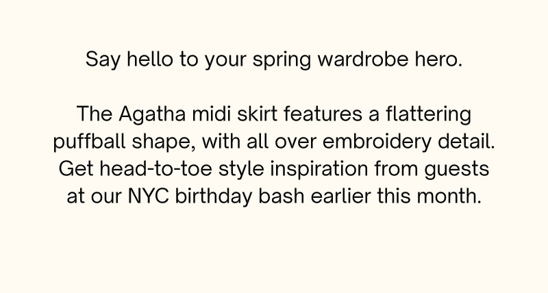This screenshot has height=293, width=548.
Task: Click the word "puffball"
Action: point(89,142)
